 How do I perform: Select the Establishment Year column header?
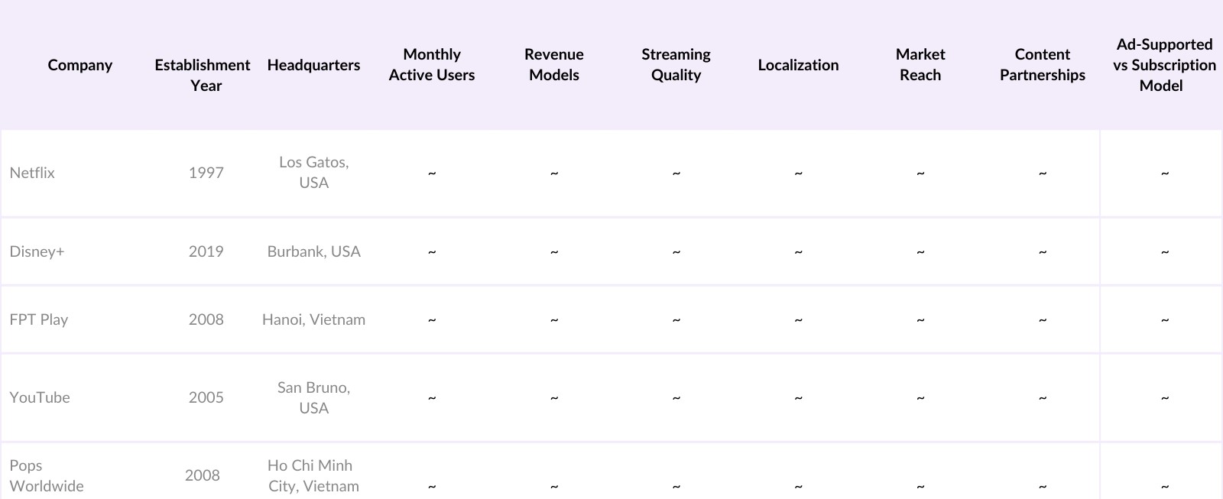(203, 75)
